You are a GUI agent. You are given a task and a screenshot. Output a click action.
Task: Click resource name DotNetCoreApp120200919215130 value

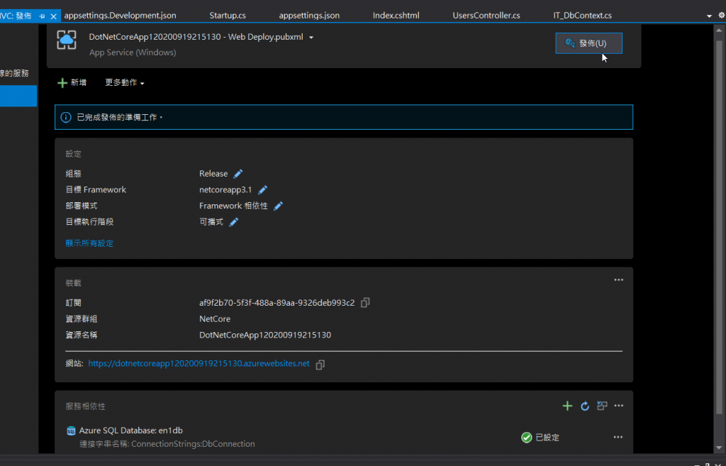[x=265, y=335]
